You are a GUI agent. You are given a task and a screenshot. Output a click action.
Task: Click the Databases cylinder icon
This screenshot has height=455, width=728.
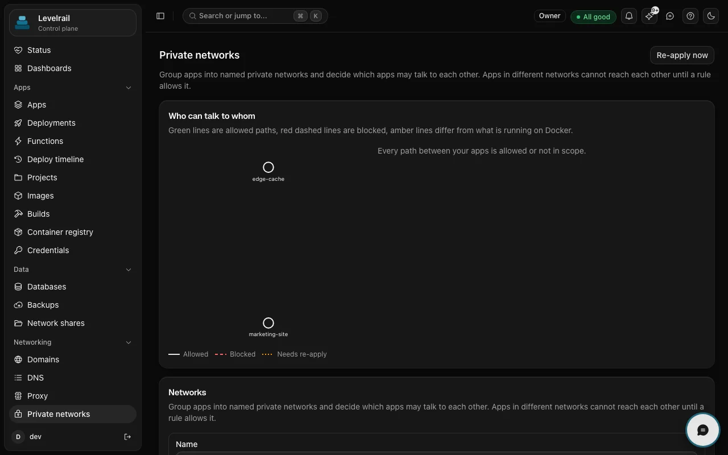(18, 287)
